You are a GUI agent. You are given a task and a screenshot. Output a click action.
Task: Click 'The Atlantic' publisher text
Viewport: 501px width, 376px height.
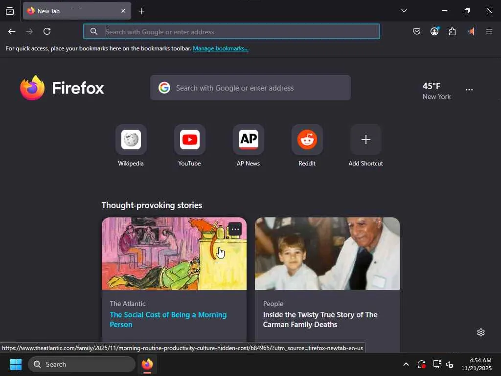click(128, 304)
